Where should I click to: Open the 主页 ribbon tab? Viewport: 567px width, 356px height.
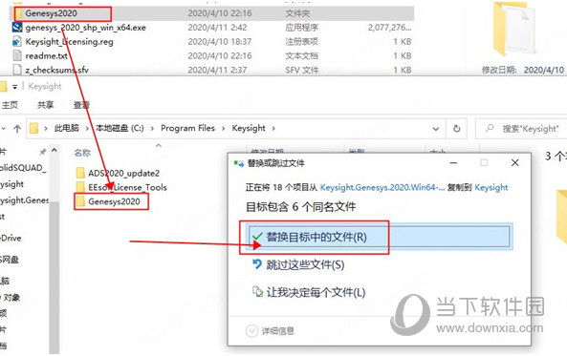tap(10, 105)
